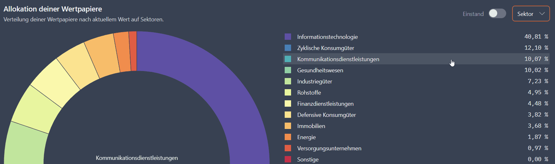Click the Rohstoffe legend swatch
555x164 pixels.
tap(288, 92)
